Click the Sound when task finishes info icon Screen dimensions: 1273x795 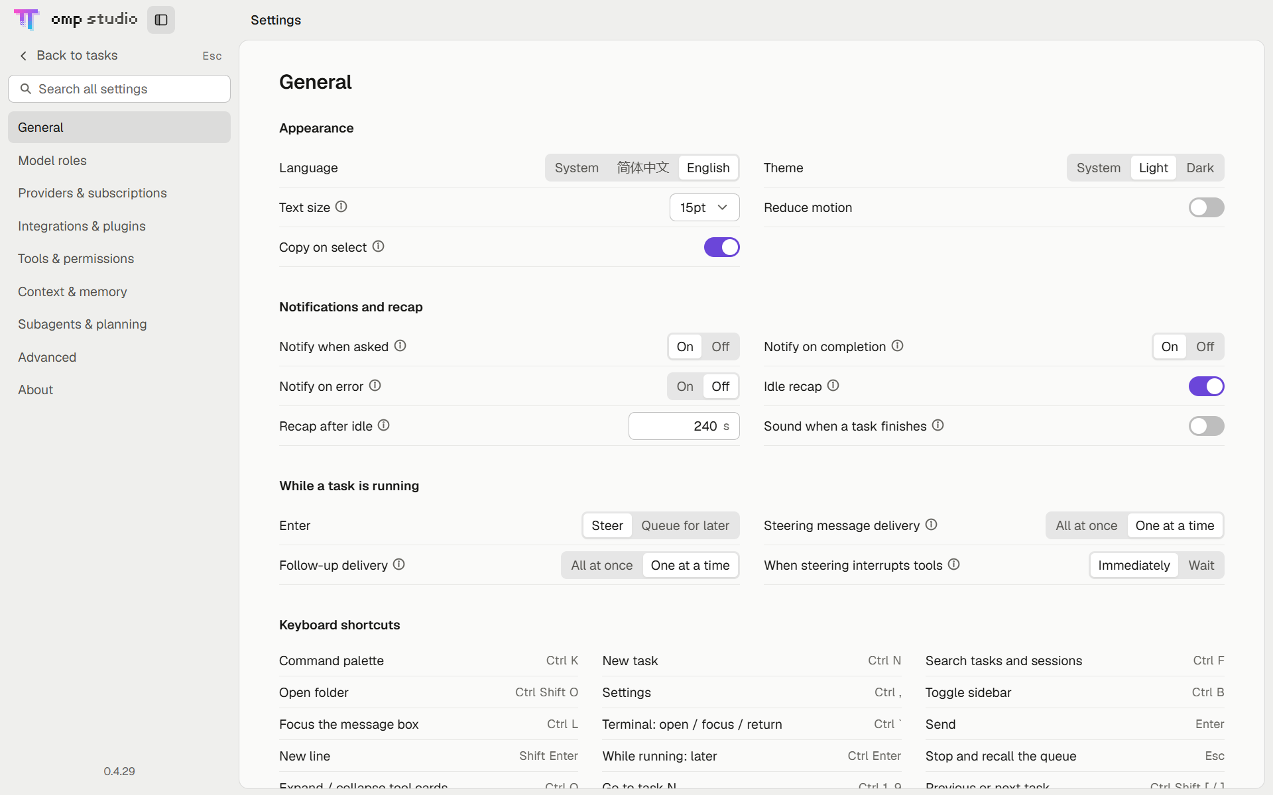point(938,425)
